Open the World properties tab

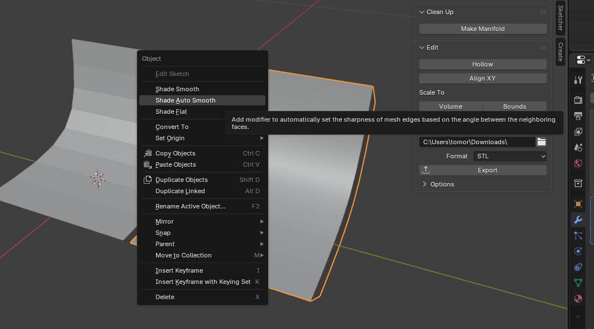point(578,163)
